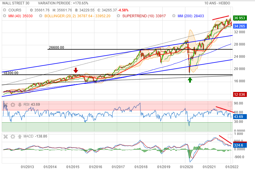Select the MM (40) 35030 indicator label
255x169 pixels.
pos(20,16)
